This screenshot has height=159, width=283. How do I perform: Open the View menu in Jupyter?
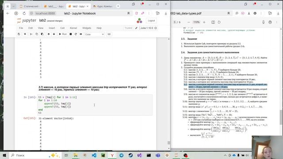(x=41, y=28)
